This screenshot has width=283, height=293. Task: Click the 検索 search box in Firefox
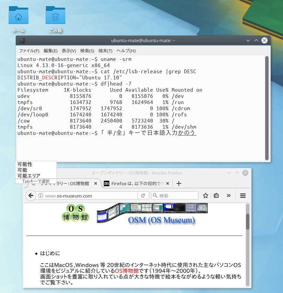[x=175, y=196]
